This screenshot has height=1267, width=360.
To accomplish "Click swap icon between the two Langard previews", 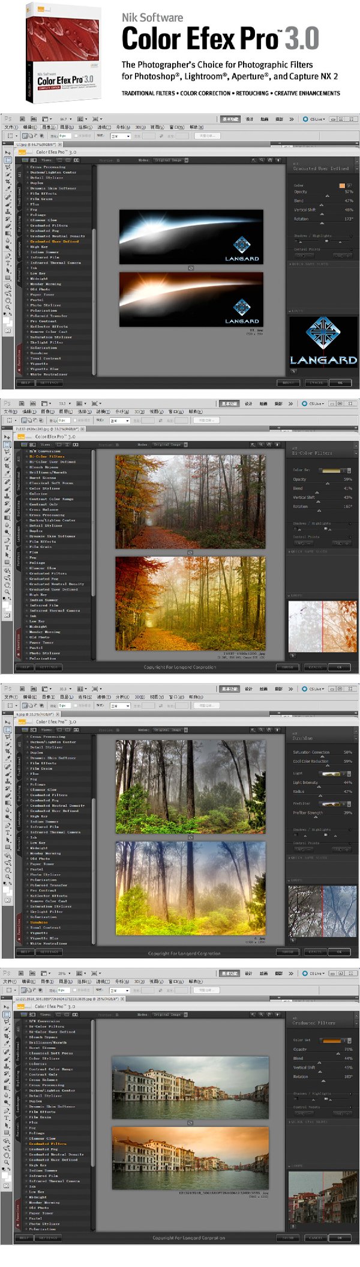I will pyautogui.click(x=191, y=268).
